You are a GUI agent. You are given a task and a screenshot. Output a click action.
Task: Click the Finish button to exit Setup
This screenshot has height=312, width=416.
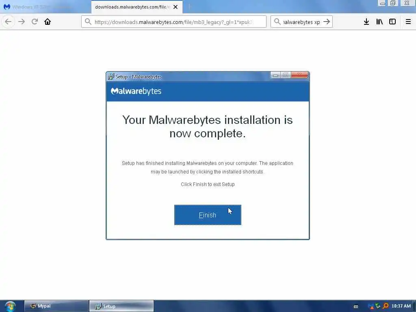(208, 214)
